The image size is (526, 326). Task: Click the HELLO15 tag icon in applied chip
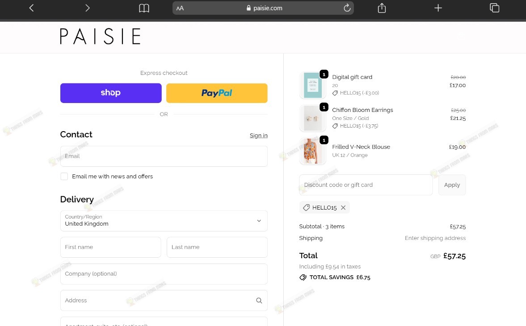coord(306,207)
